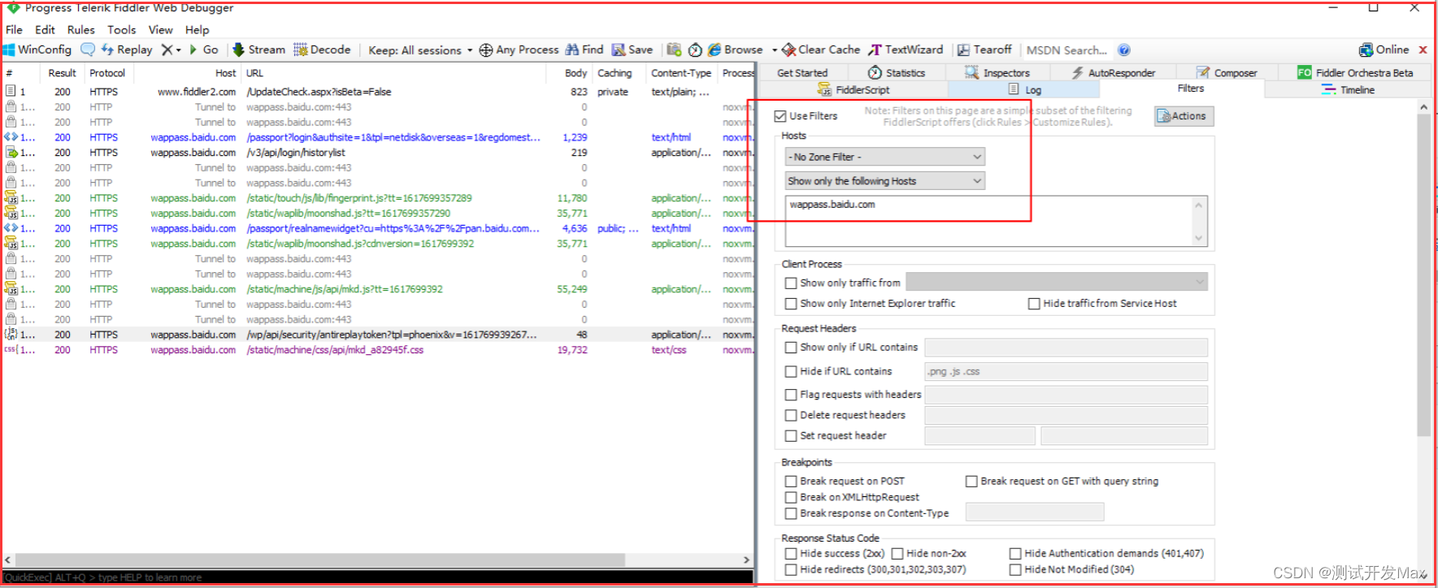The width and height of the screenshot is (1438, 588).
Task: Open the client process traffic dropdown
Action: click(x=1057, y=282)
